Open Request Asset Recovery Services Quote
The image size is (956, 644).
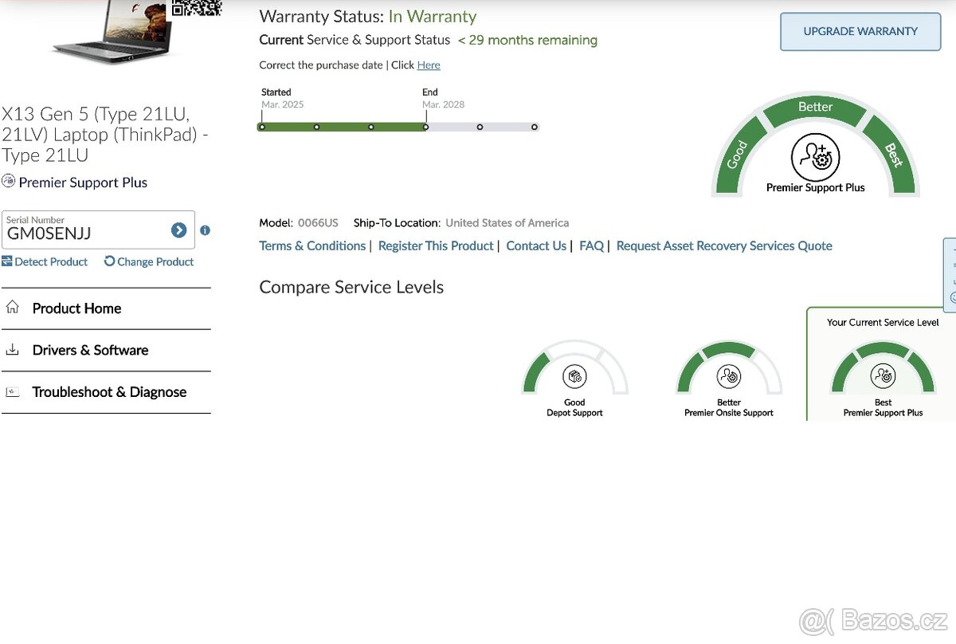[724, 245]
